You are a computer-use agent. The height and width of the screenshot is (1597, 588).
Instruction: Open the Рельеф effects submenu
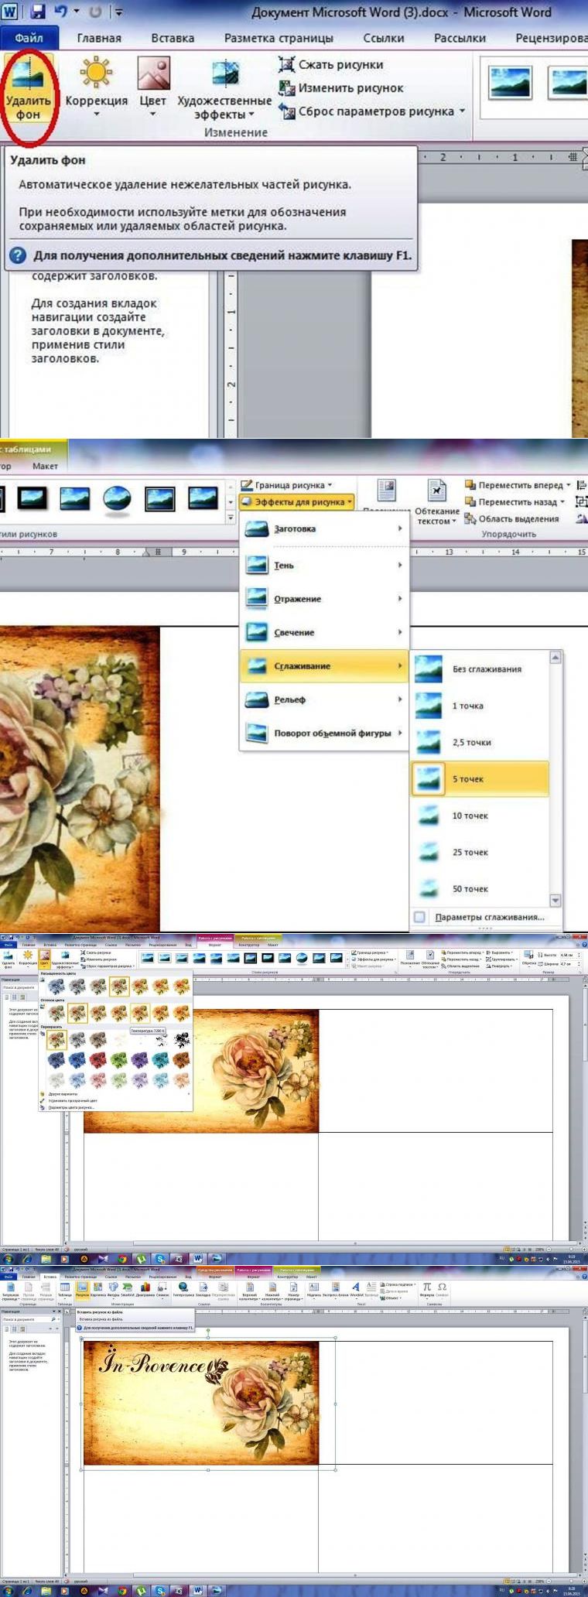coord(323,700)
